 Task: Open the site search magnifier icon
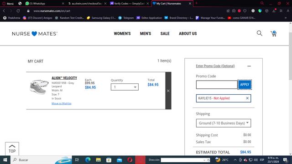coord(260,33)
